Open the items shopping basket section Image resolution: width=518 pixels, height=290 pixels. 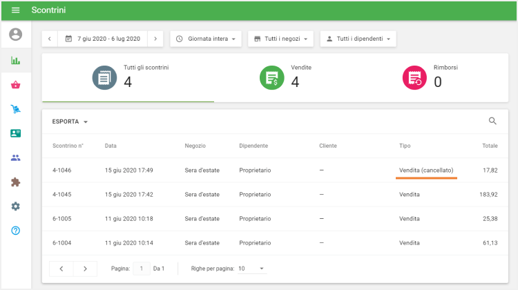coord(15,85)
